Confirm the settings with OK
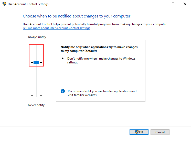The width and height of the screenshot is (191, 142). click(139, 132)
